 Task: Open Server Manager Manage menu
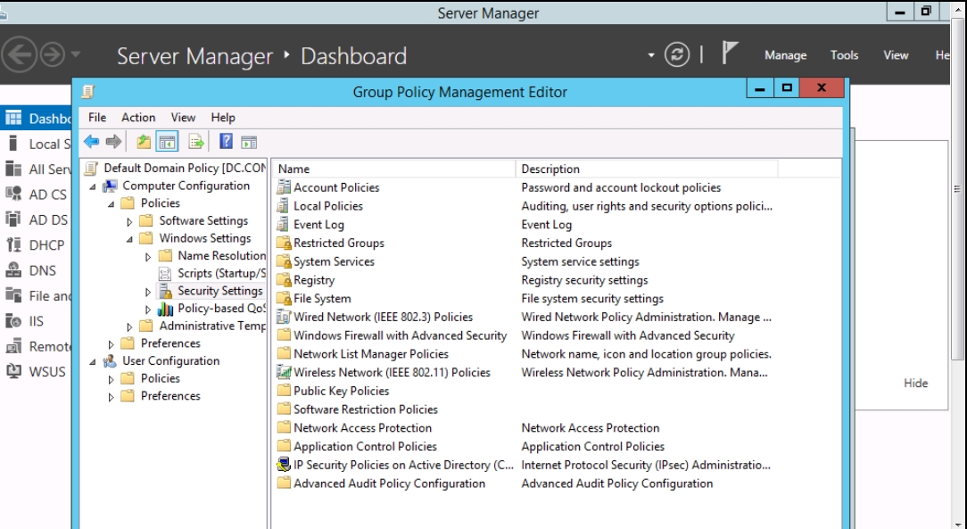click(785, 55)
